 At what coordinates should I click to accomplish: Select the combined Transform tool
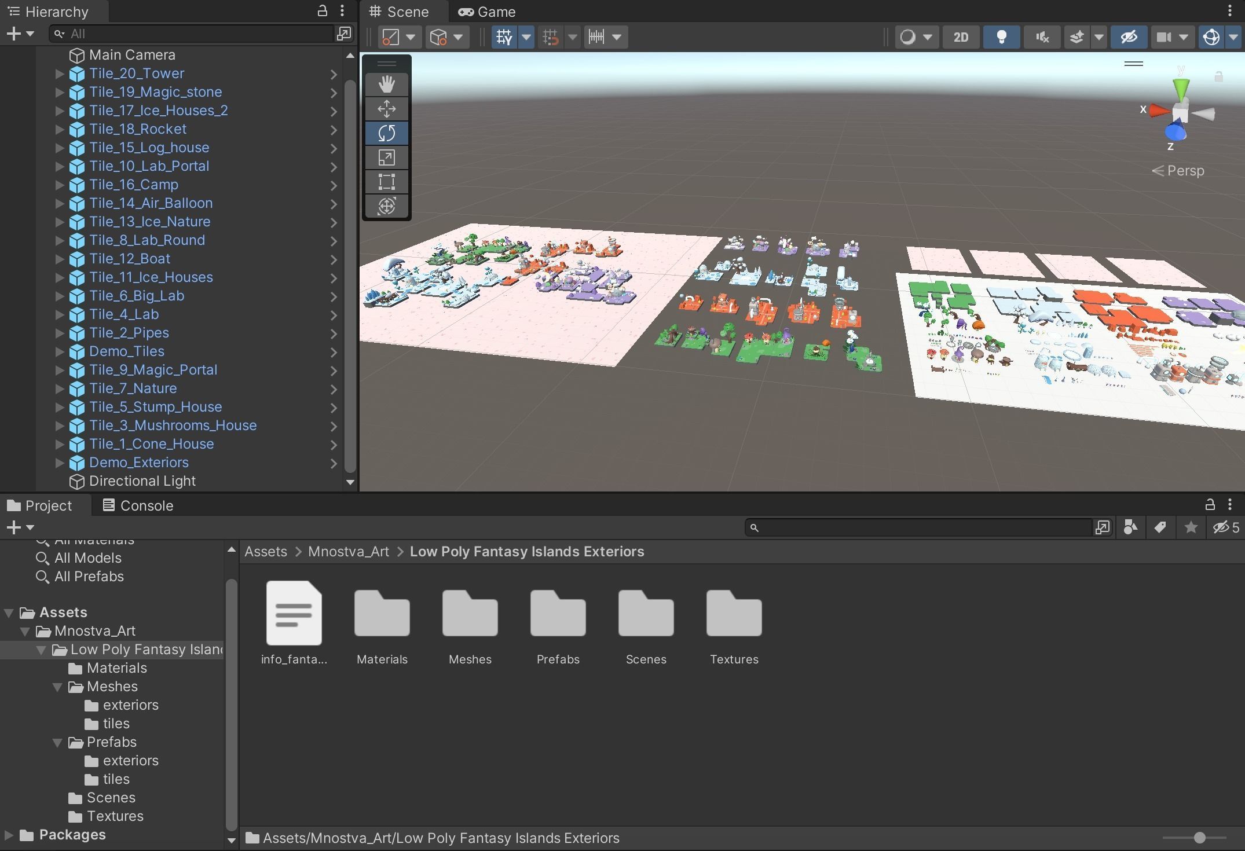tap(386, 206)
